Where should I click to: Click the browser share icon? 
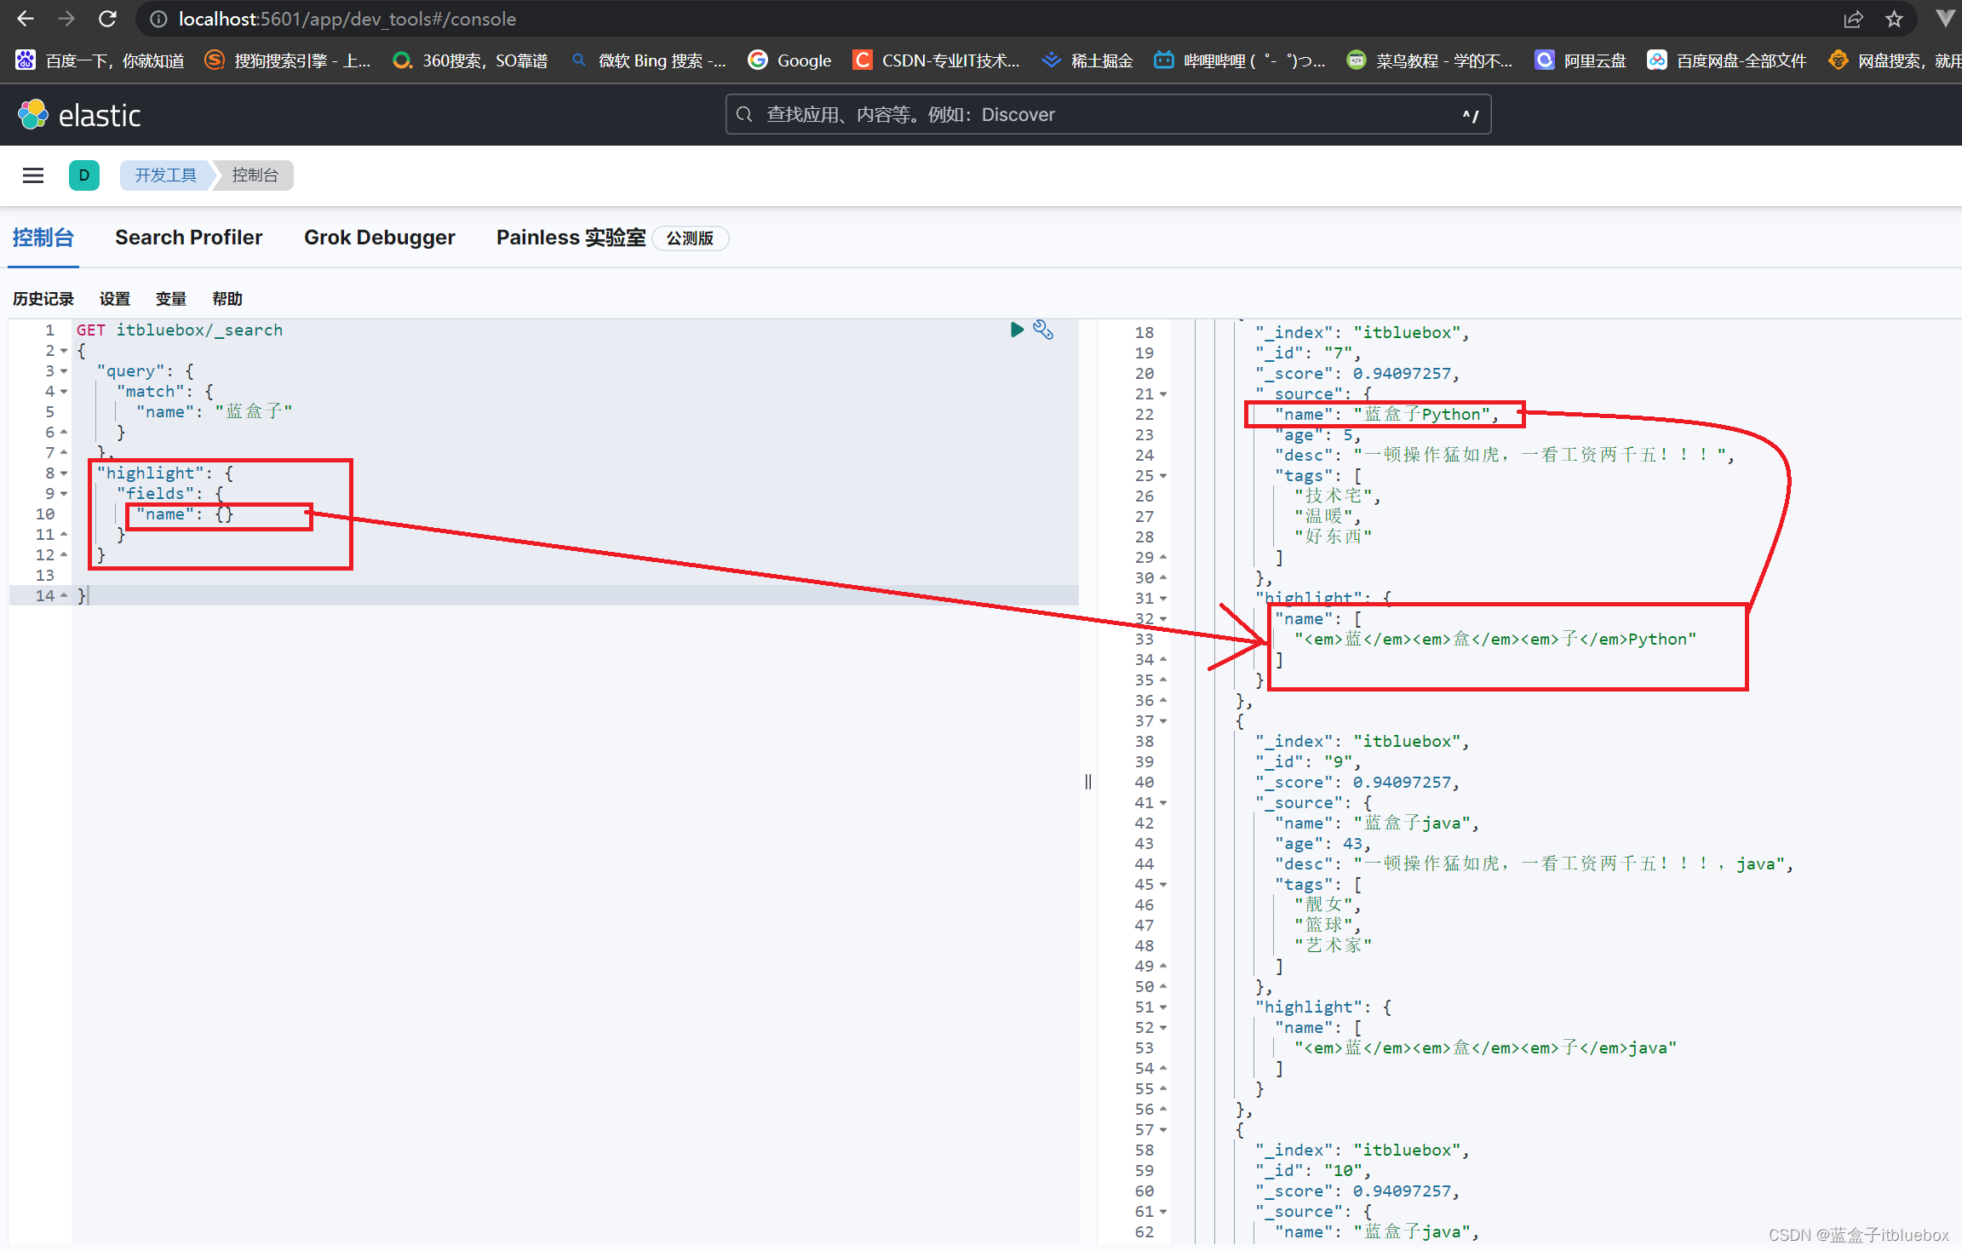pyautogui.click(x=1854, y=19)
